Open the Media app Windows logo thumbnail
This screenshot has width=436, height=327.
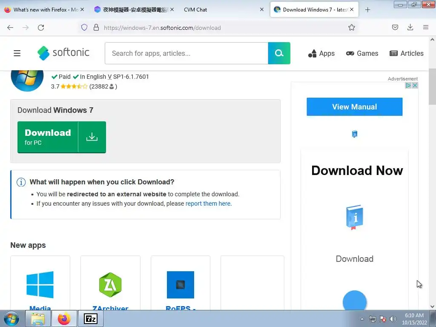click(40, 284)
